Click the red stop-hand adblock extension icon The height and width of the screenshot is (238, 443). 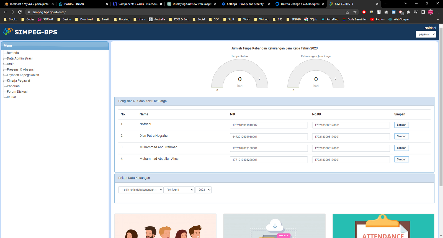(x=364, y=12)
